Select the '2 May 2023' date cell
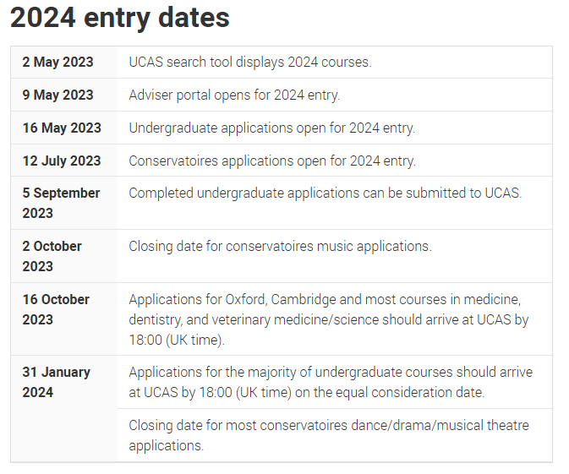Viewport: 569px width, 474px height. (64, 62)
